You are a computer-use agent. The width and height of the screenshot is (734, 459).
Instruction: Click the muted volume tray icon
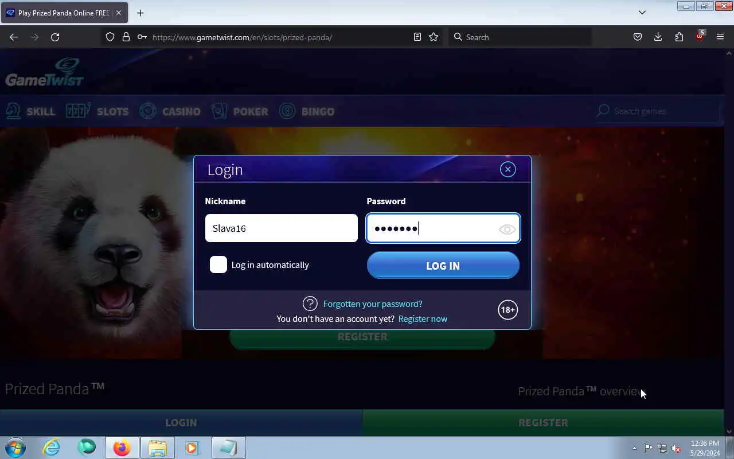tap(677, 448)
